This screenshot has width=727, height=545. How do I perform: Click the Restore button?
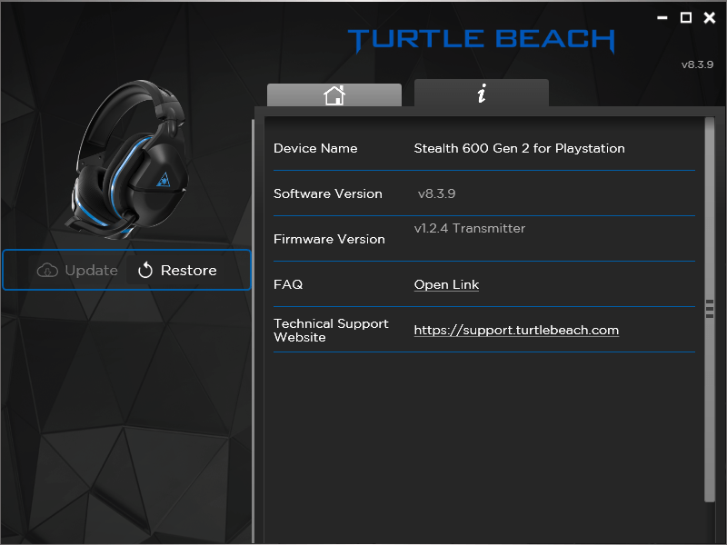[x=177, y=270]
